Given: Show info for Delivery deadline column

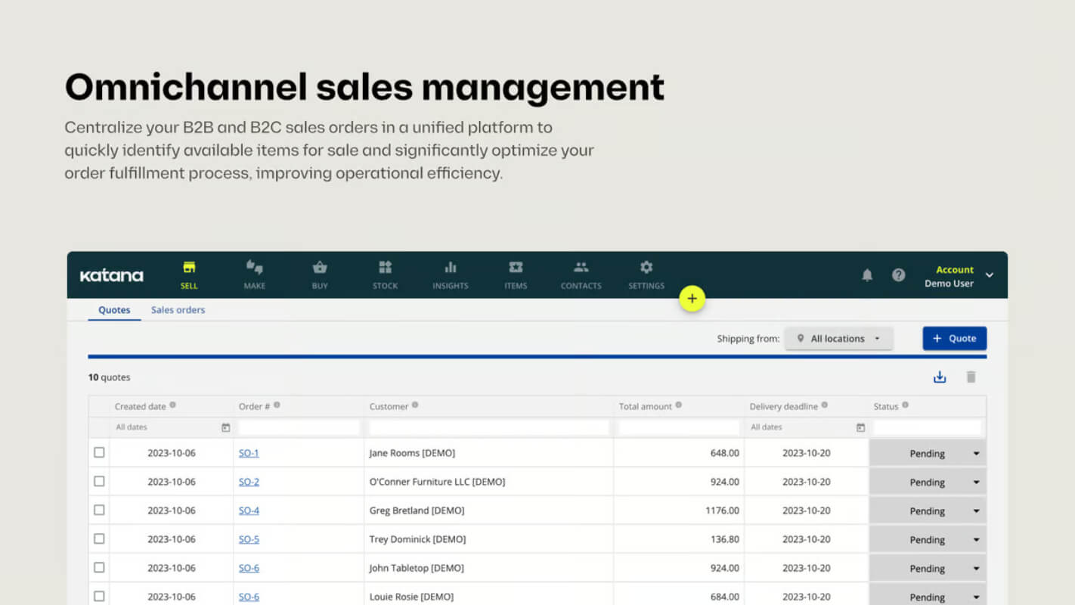Looking at the screenshot, I should (824, 405).
